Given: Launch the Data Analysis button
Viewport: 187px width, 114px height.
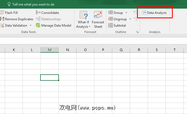Looking at the screenshot, I should pos(154,13).
